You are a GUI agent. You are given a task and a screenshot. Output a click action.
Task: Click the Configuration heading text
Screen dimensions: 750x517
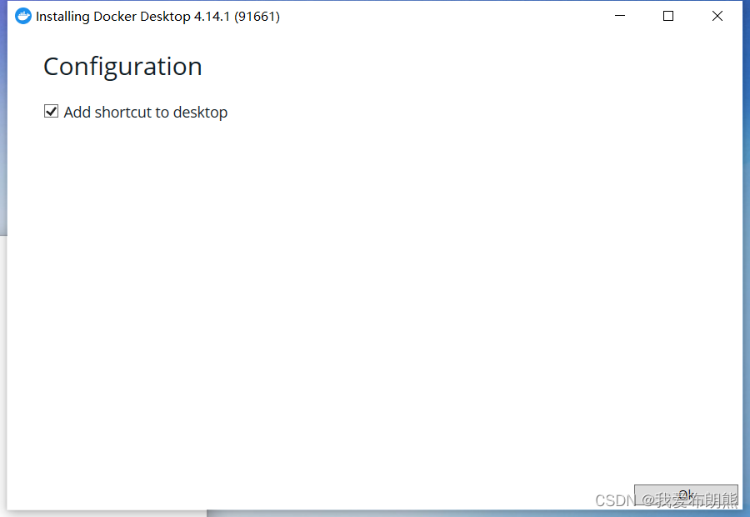click(123, 67)
